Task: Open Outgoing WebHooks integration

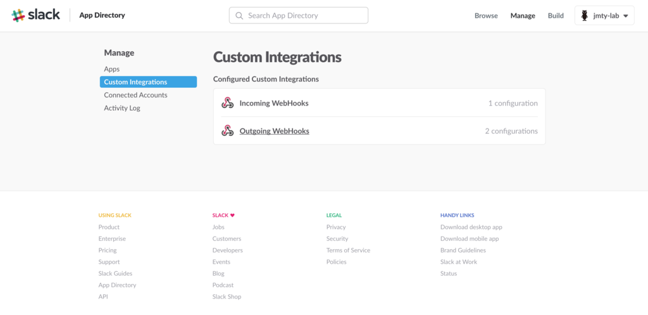Action: point(275,132)
